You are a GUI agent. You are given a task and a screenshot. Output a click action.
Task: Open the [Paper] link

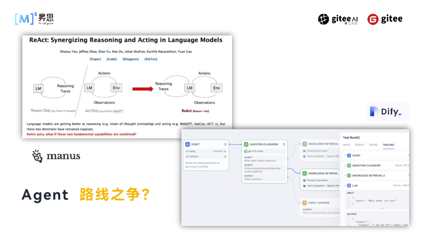(x=95, y=59)
